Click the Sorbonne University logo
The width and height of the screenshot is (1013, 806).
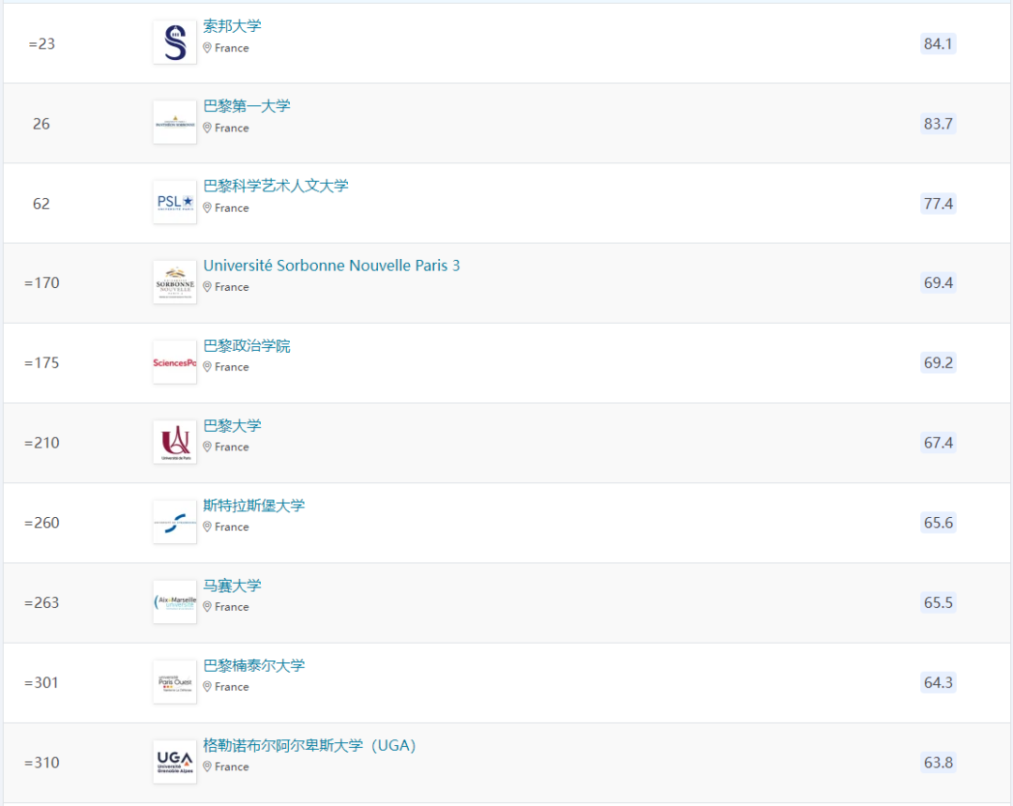(174, 41)
